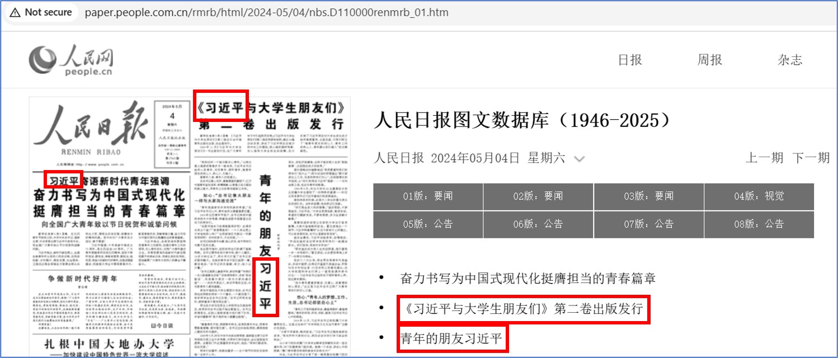Select page 07版:公告
This screenshot has width=838, height=358.
click(648, 224)
